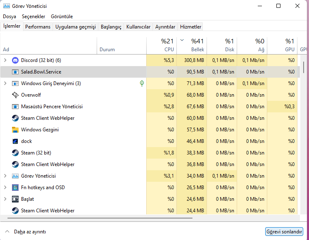Click the vertical scrollbar thumb
The width and height of the screenshot is (309, 240).
tap(304, 66)
